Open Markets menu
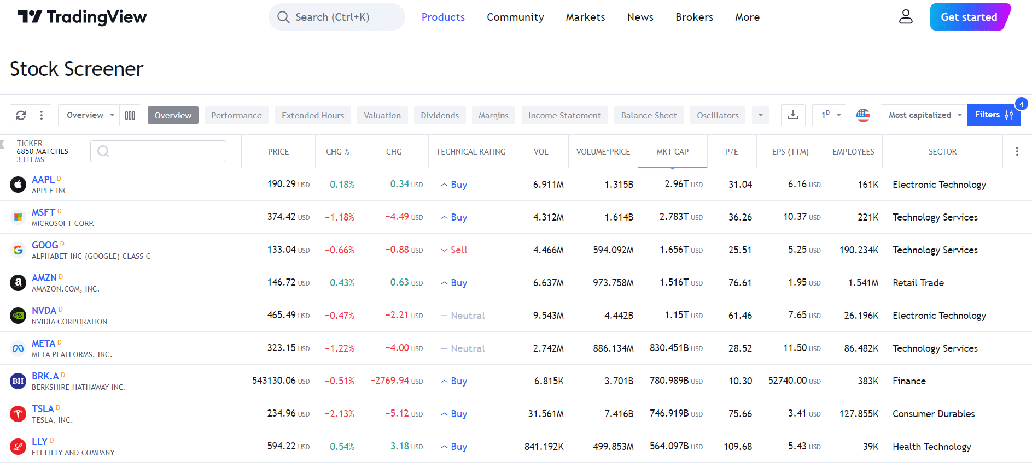 pos(585,17)
